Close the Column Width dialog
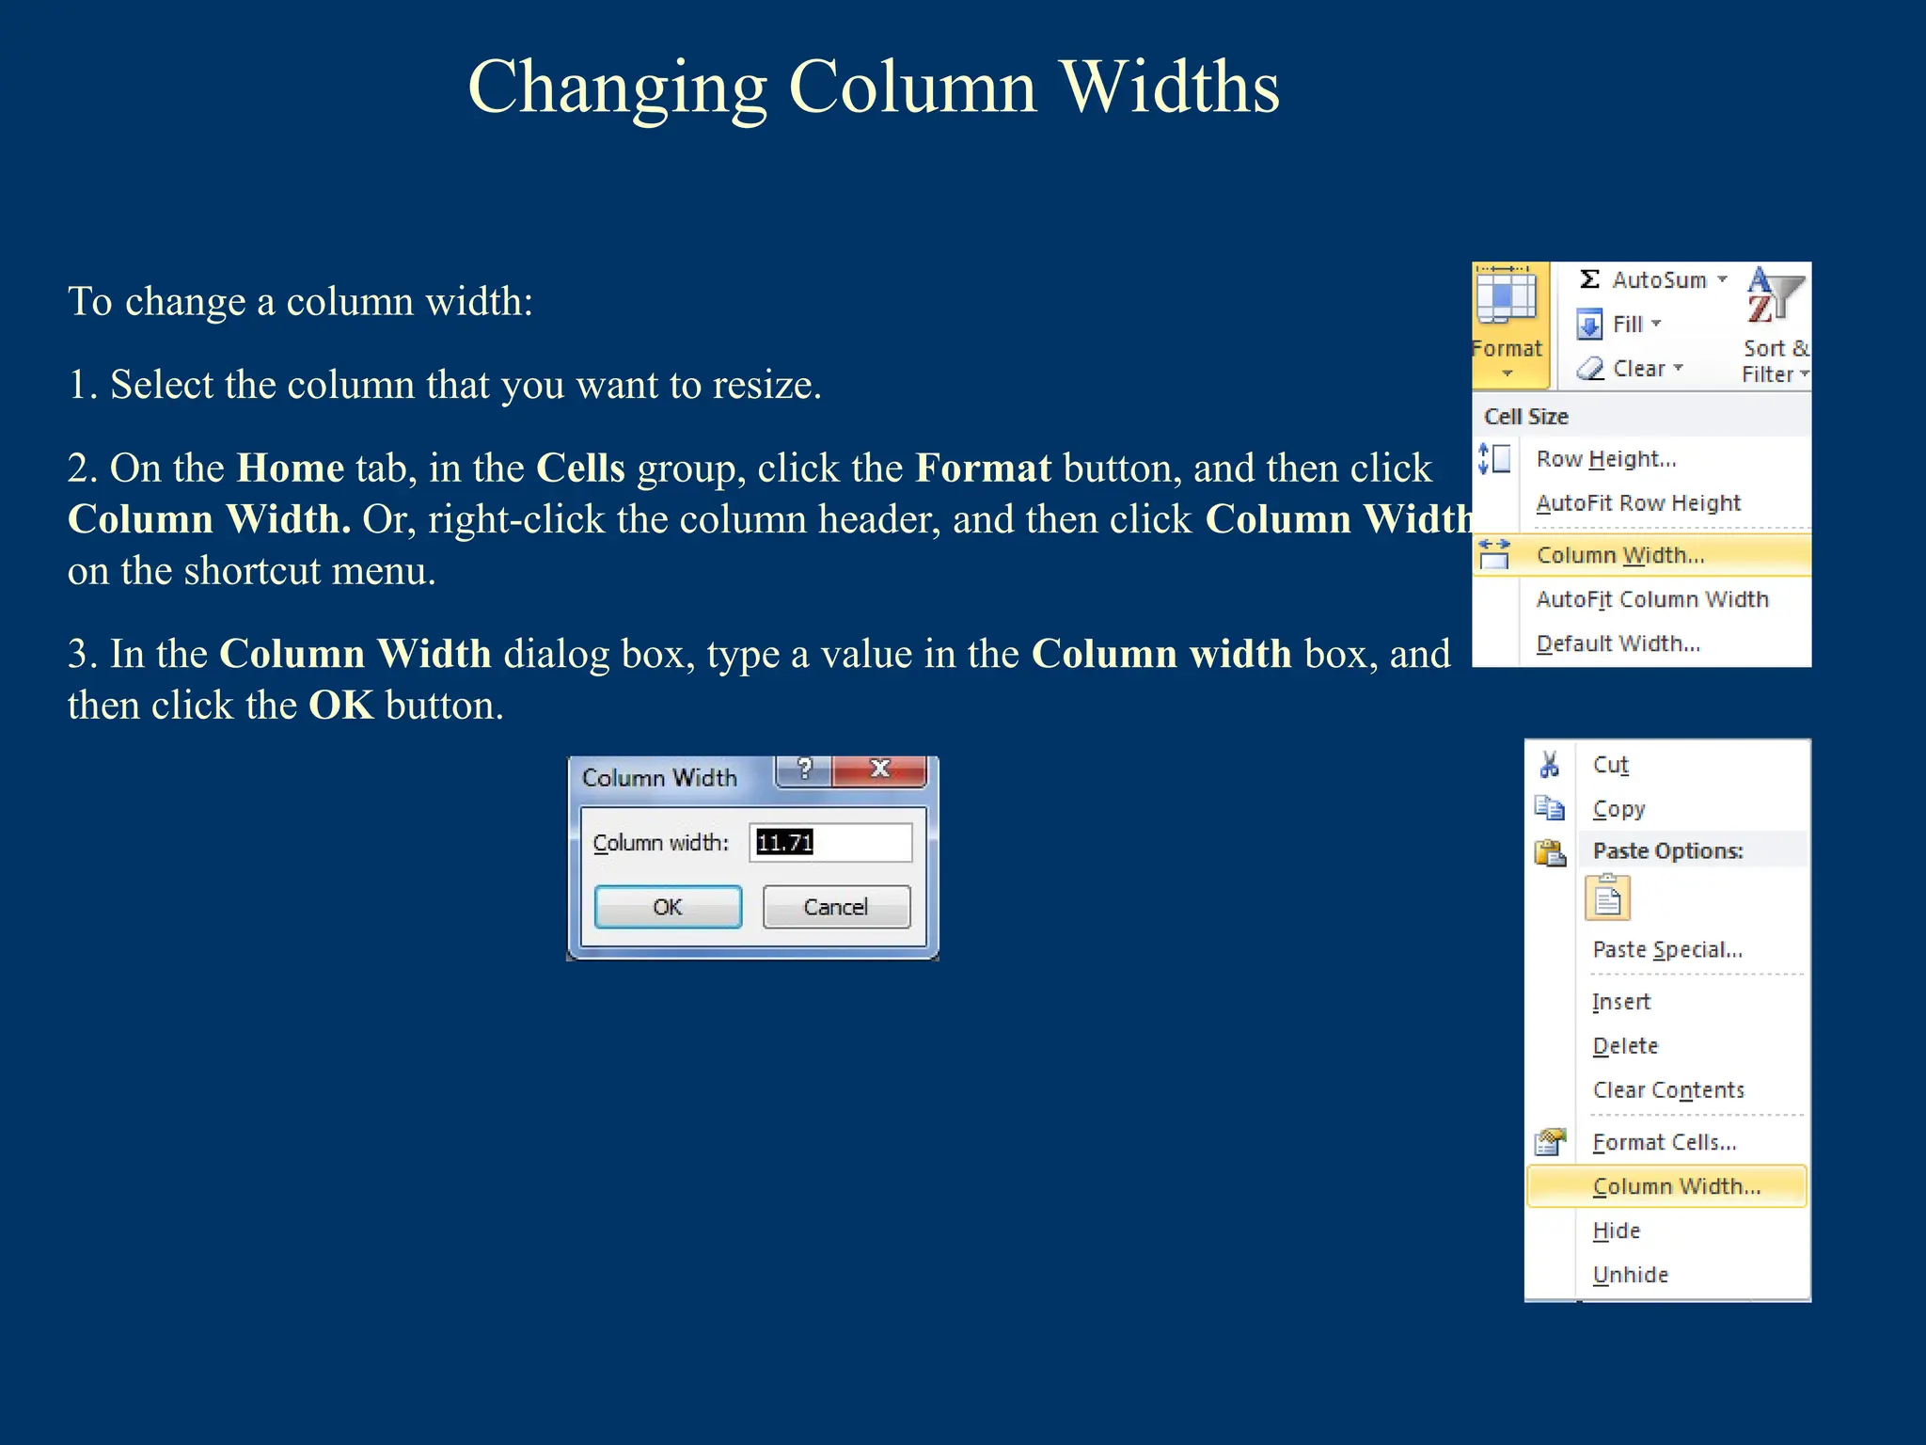Image resolution: width=1926 pixels, height=1445 pixels. [x=880, y=770]
